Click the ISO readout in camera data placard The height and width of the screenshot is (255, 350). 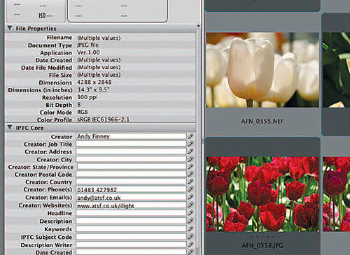pos(45,15)
